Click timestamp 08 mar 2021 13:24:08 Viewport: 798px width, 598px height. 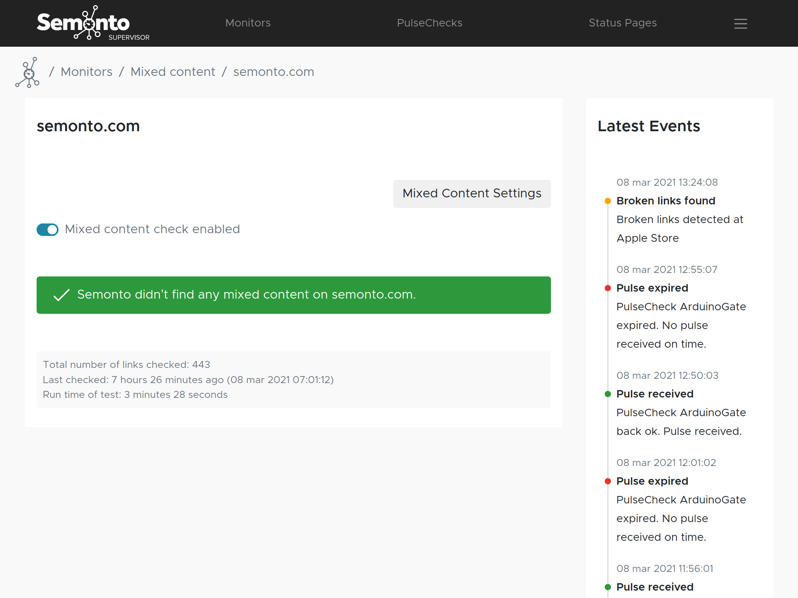coord(667,183)
